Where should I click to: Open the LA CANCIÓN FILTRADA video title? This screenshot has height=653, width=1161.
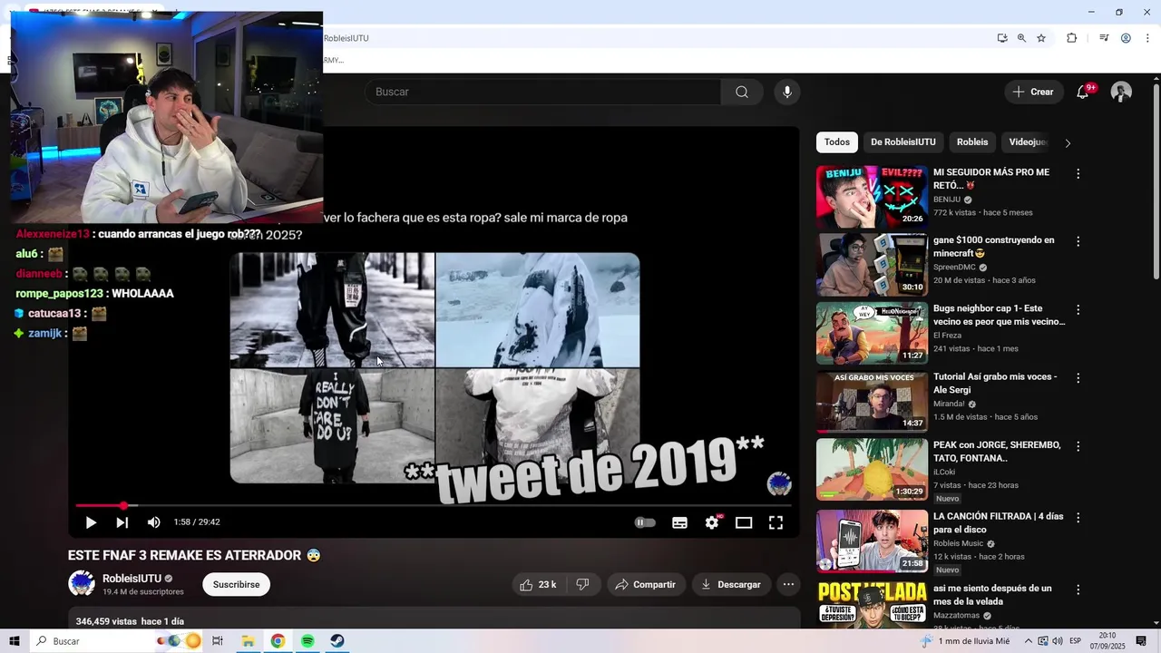click(x=999, y=522)
